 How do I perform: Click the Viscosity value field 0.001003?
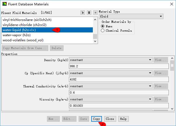tap(119, 106)
